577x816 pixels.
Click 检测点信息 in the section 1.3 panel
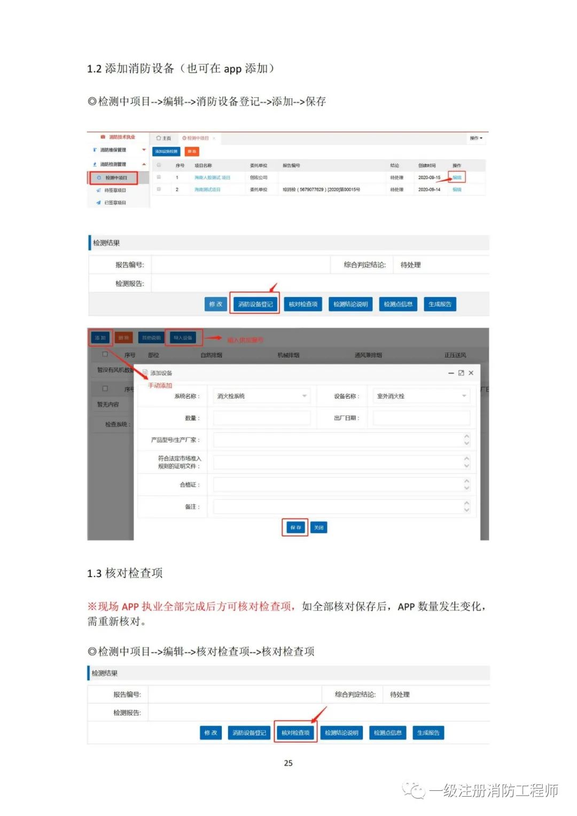[x=388, y=733]
